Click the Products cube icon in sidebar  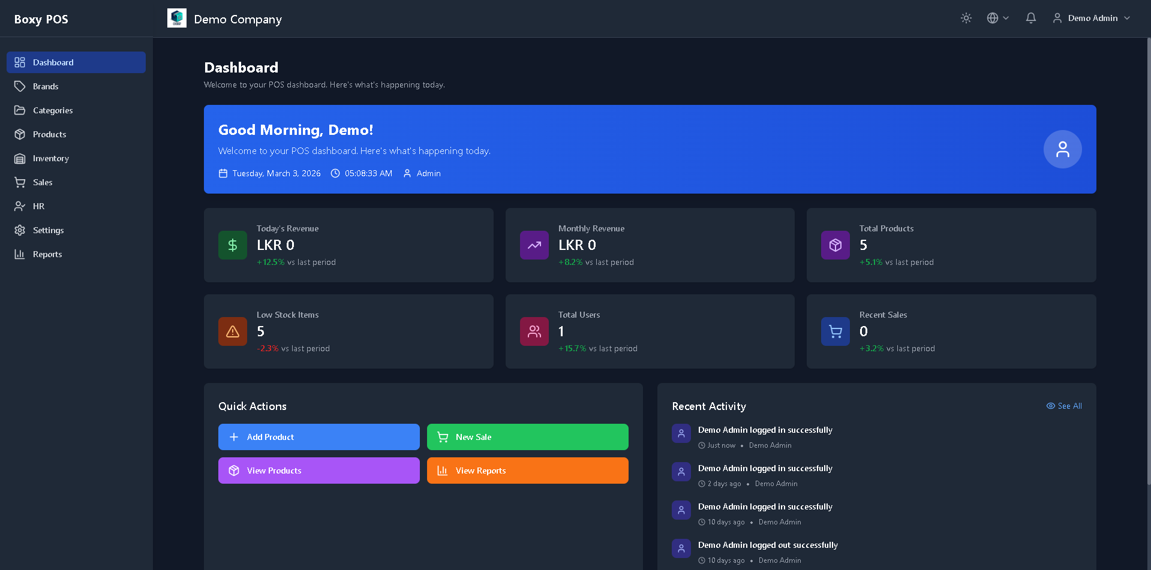(20, 134)
